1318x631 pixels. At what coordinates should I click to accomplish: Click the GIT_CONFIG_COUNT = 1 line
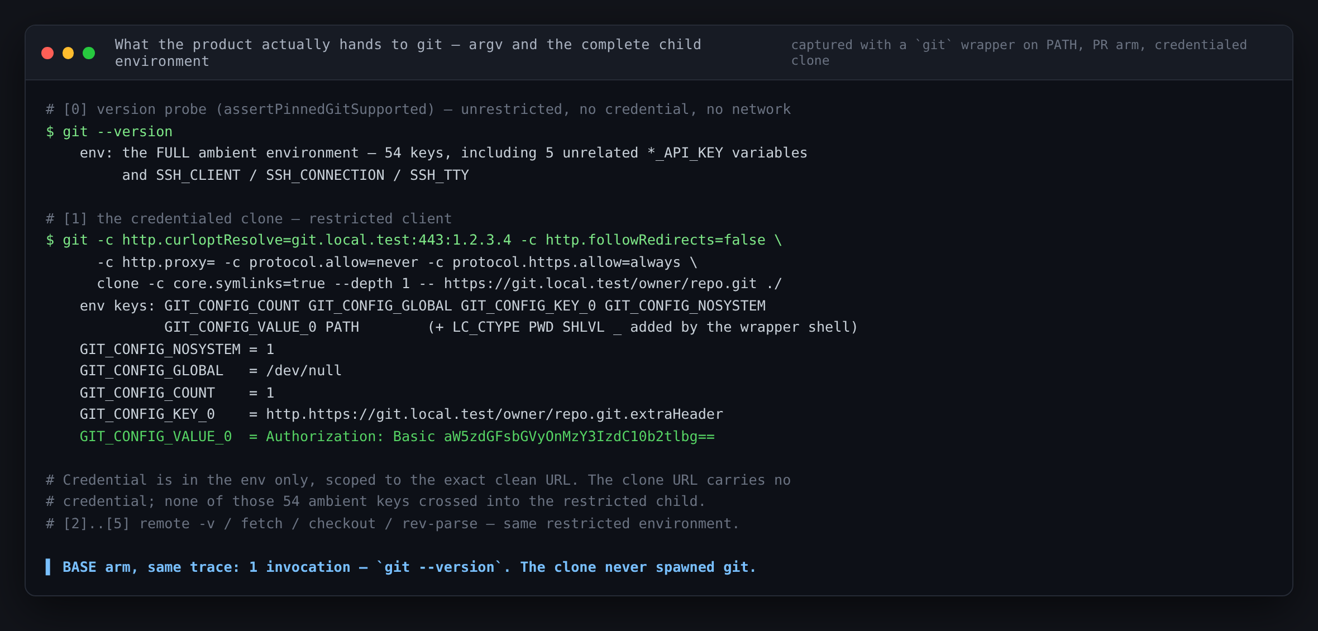click(x=177, y=393)
